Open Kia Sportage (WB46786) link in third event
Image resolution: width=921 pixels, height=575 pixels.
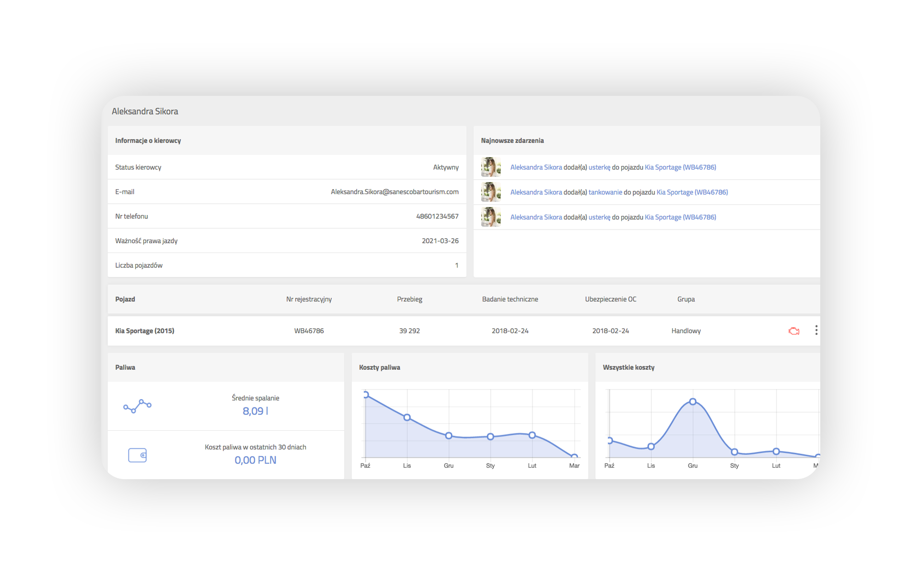click(680, 217)
